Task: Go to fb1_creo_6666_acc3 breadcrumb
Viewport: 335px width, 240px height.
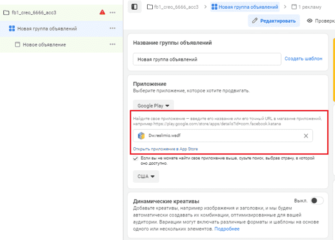Action: pos(173,7)
